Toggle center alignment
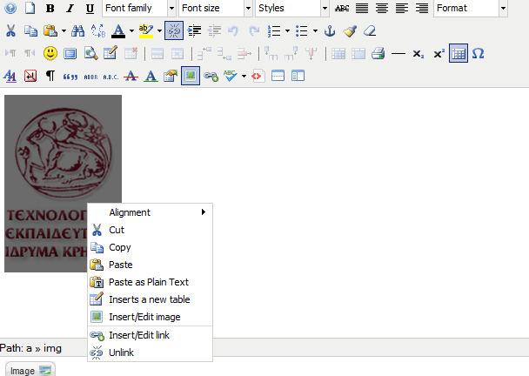The width and height of the screenshot is (529, 376). point(382,8)
